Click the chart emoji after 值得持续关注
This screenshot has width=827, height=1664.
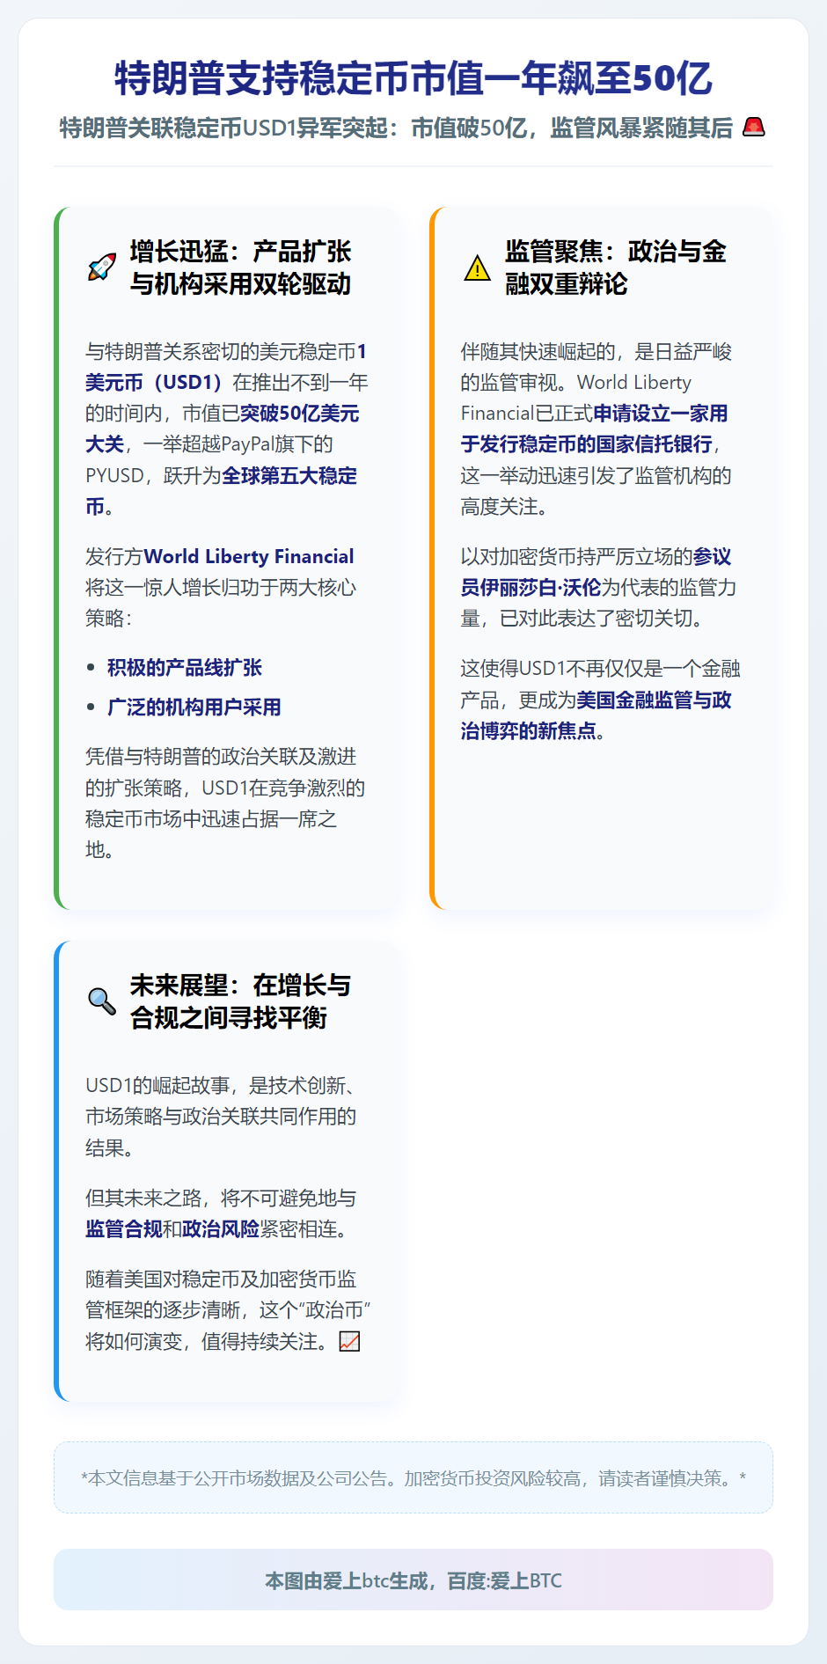(350, 1341)
